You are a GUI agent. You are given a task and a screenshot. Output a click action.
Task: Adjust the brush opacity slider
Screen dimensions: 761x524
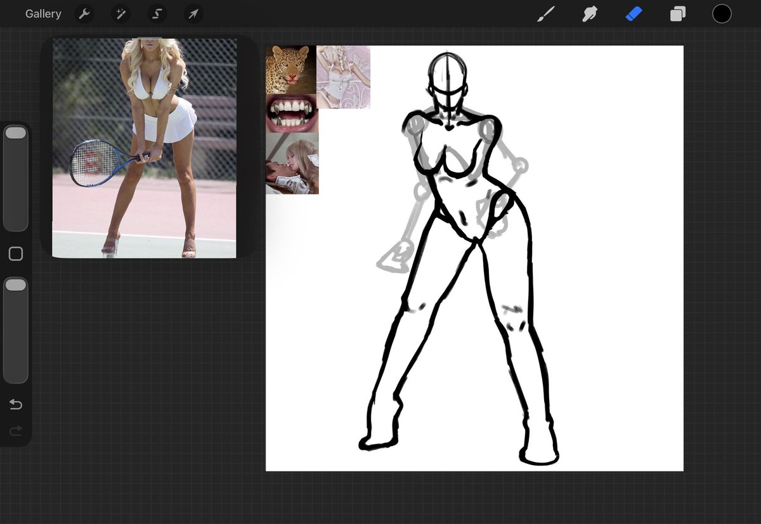click(16, 330)
